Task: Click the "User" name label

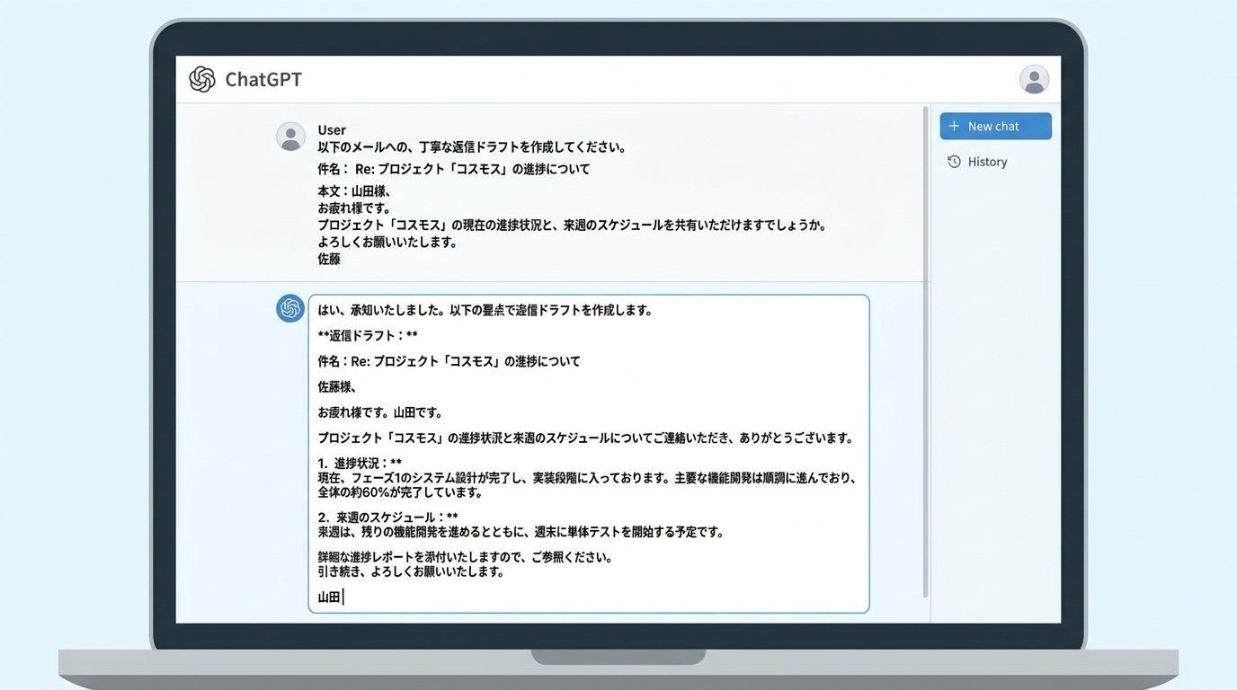Action: coord(332,130)
